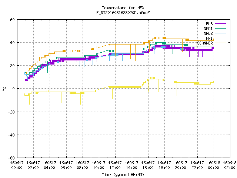Click the 'Temperature for MEX' chart title

click(123, 8)
